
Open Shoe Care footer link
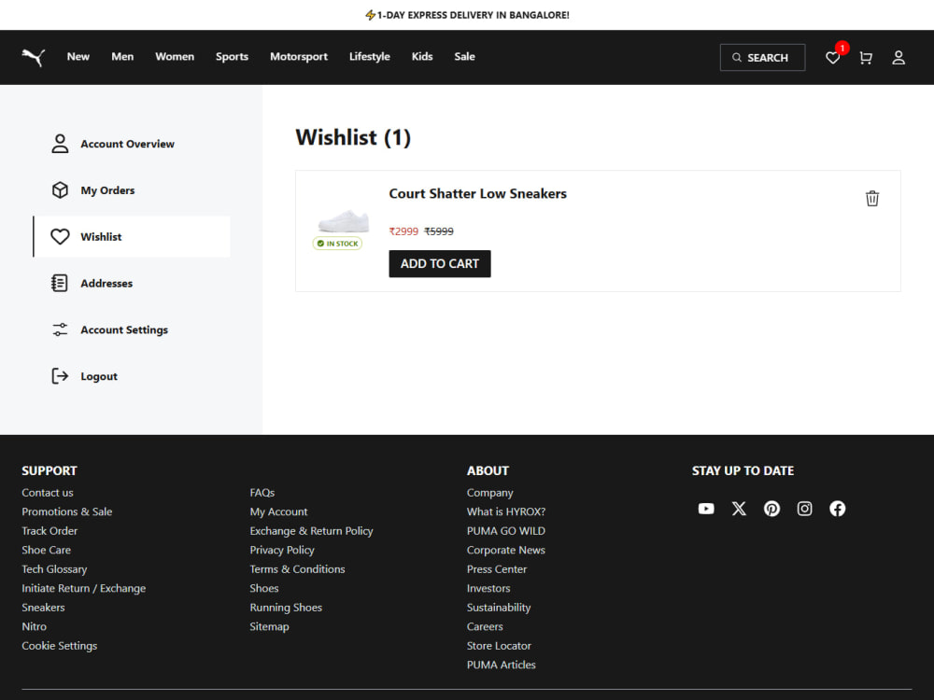(47, 550)
